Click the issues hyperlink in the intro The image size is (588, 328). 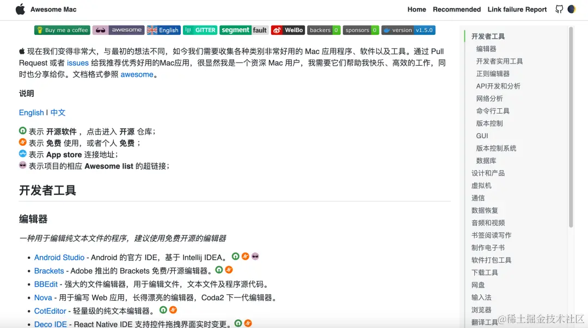[77, 63]
